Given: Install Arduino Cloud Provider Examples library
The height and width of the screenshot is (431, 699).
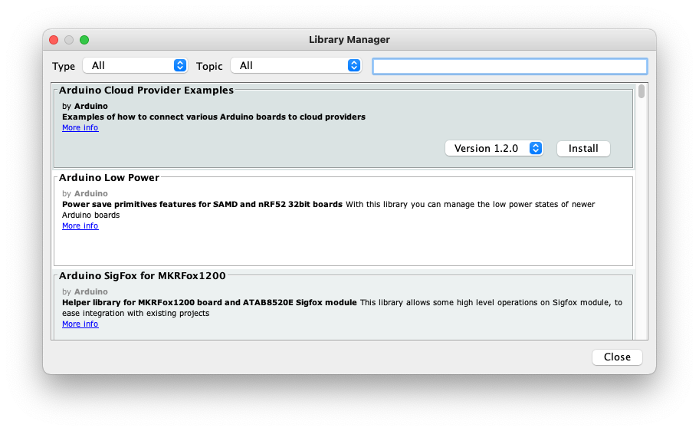Looking at the screenshot, I should (x=583, y=148).
